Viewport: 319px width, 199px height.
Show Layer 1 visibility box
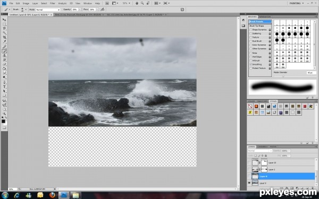[x=249, y=169]
